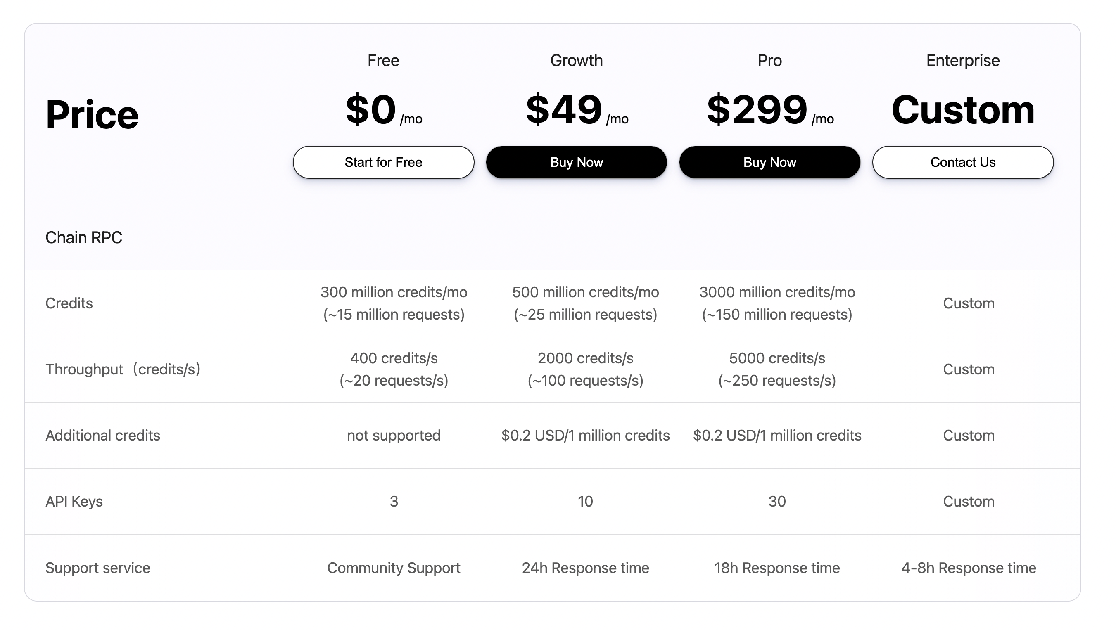
Task: Click the Credits row label
Action: point(69,303)
